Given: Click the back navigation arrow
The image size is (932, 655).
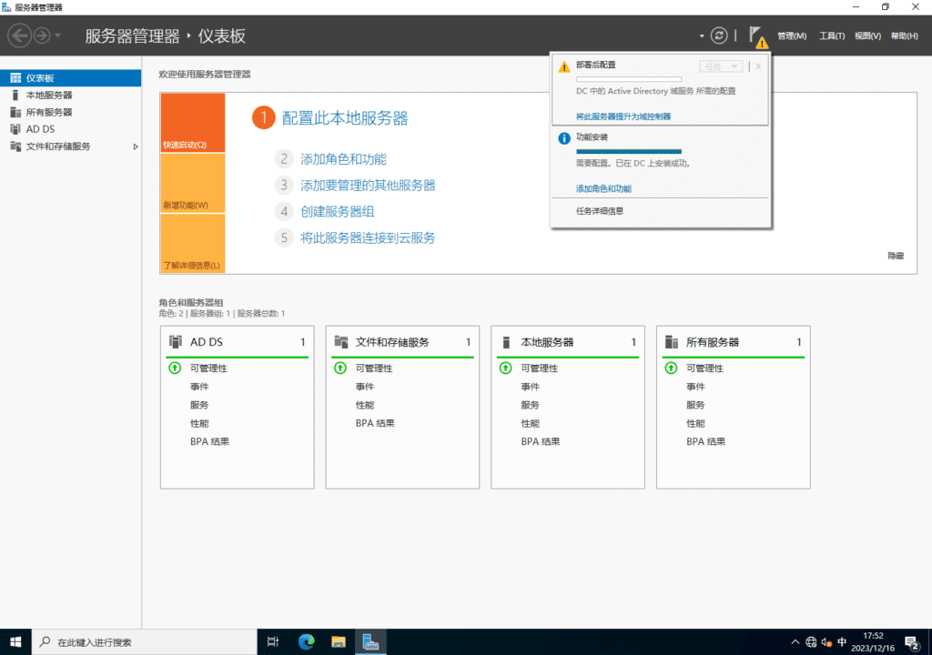Looking at the screenshot, I should [20, 35].
